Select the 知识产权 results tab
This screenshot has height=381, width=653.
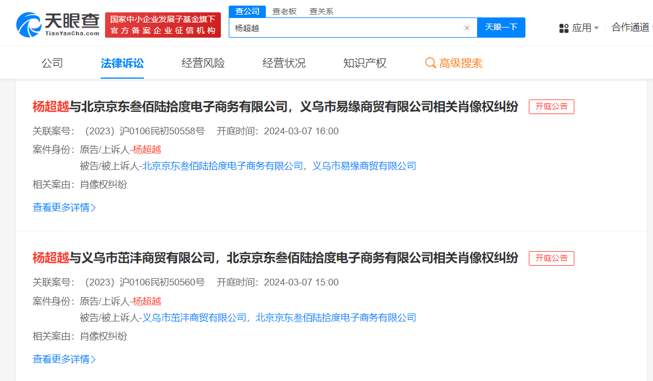pos(365,63)
